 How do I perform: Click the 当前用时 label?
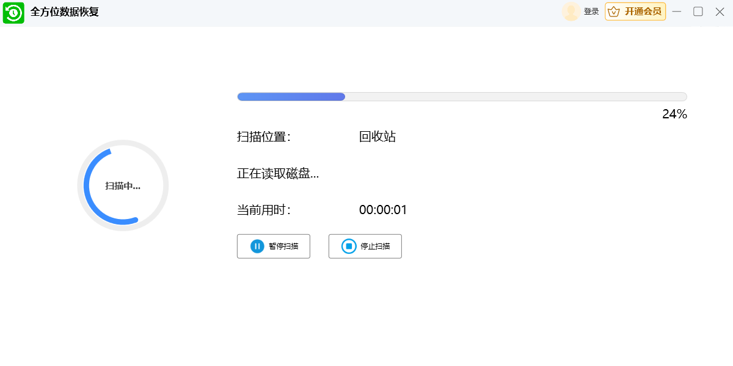pyautogui.click(x=264, y=210)
